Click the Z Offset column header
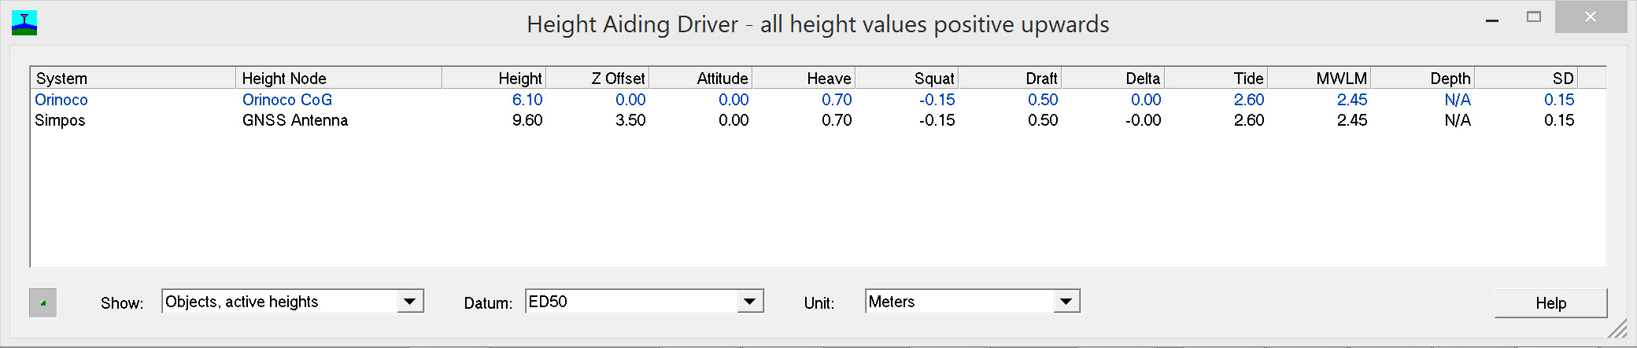The image size is (1637, 348). 598,79
